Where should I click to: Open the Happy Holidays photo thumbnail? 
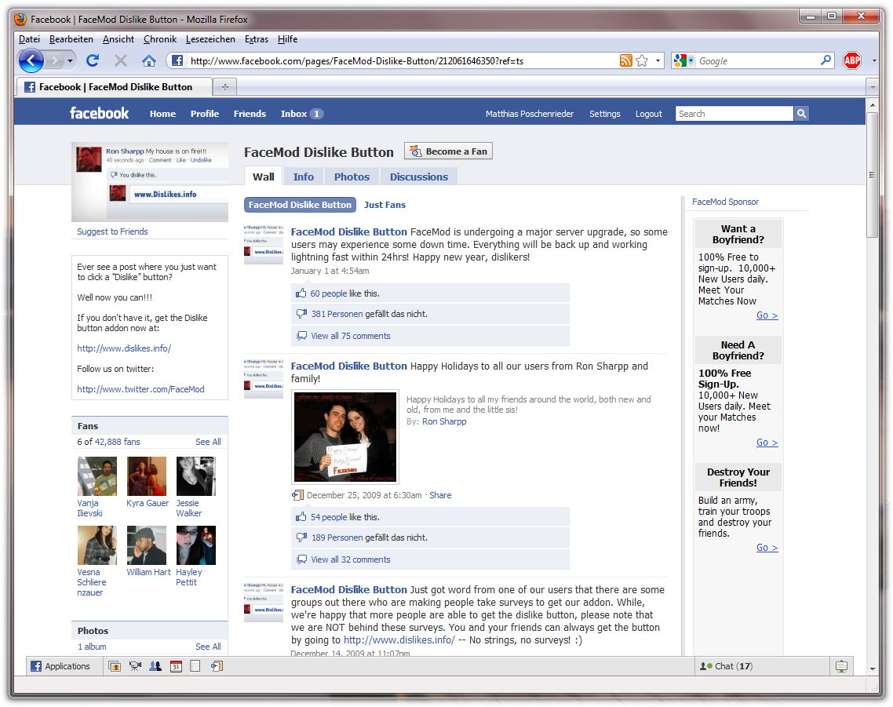[x=345, y=437]
